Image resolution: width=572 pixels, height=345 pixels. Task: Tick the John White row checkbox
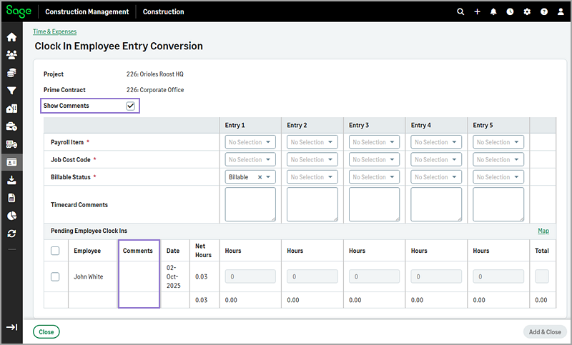(x=55, y=276)
